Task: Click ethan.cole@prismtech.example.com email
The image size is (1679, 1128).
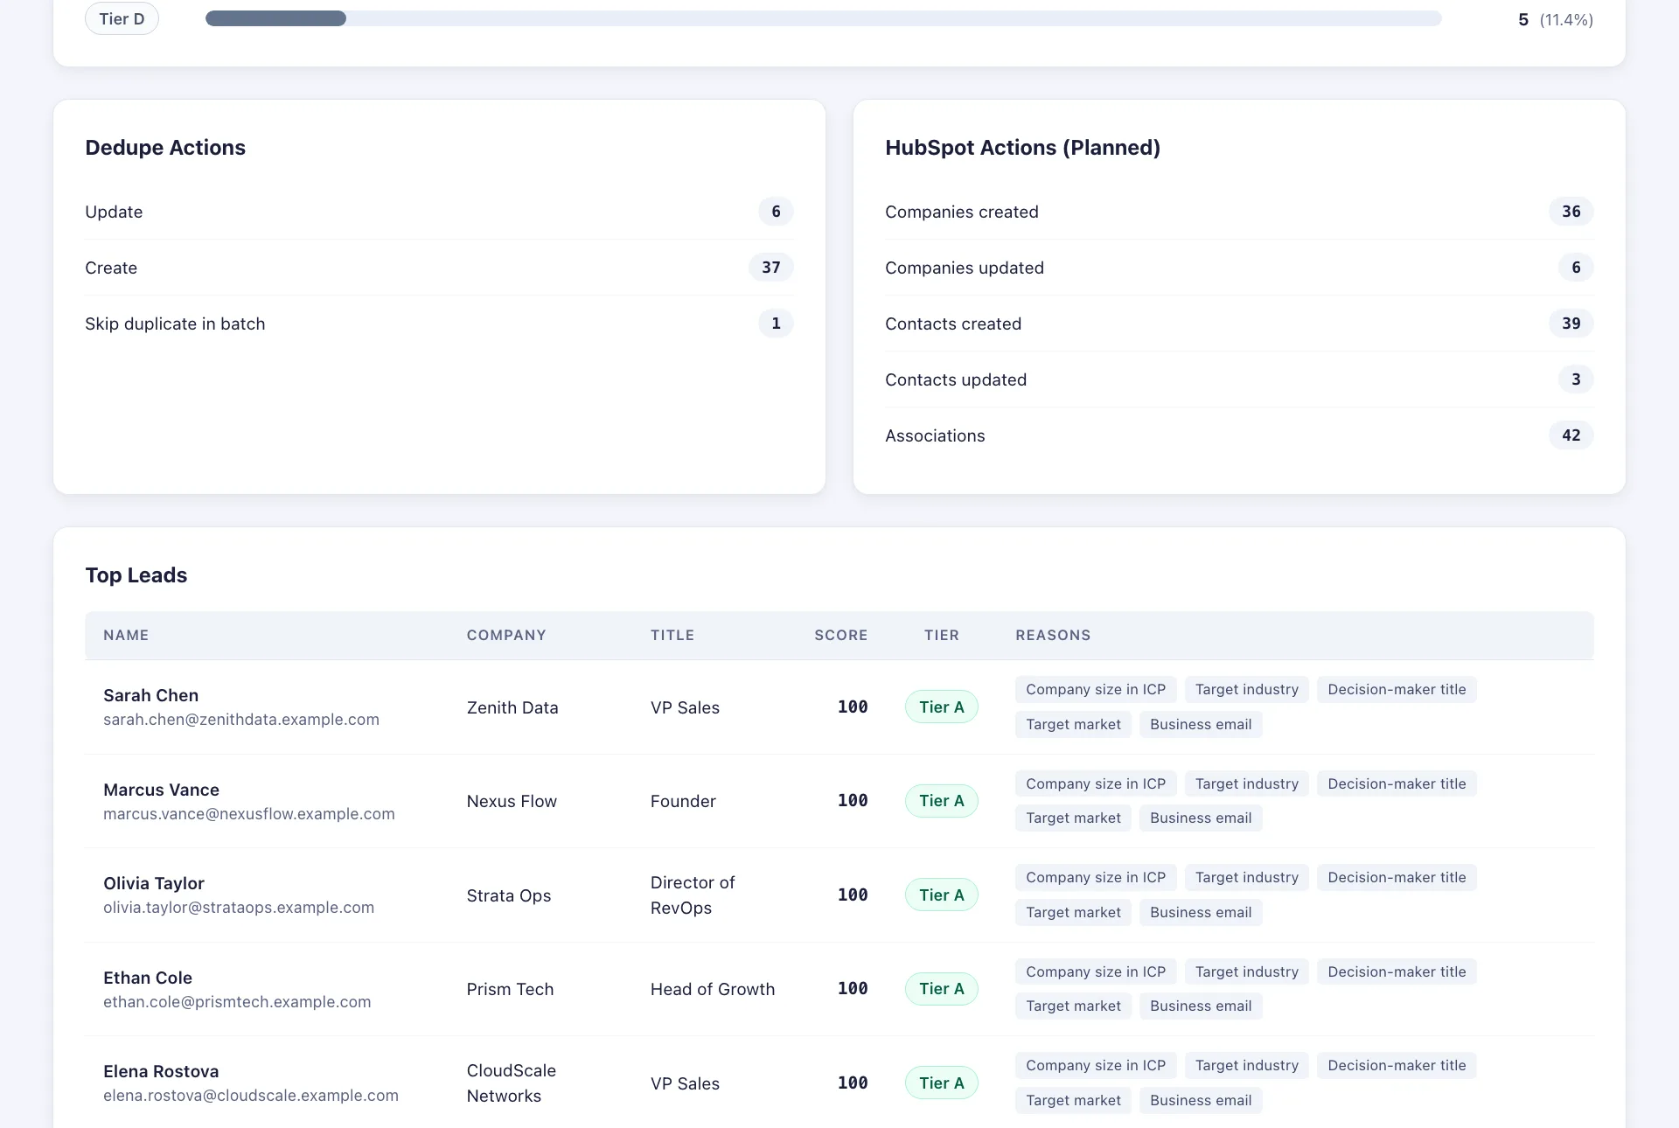Action: pyautogui.click(x=237, y=1002)
